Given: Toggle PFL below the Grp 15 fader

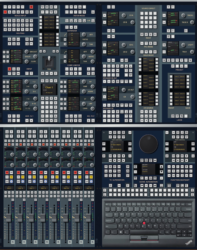Looking at the screenshot, I should [x=81, y=242].
